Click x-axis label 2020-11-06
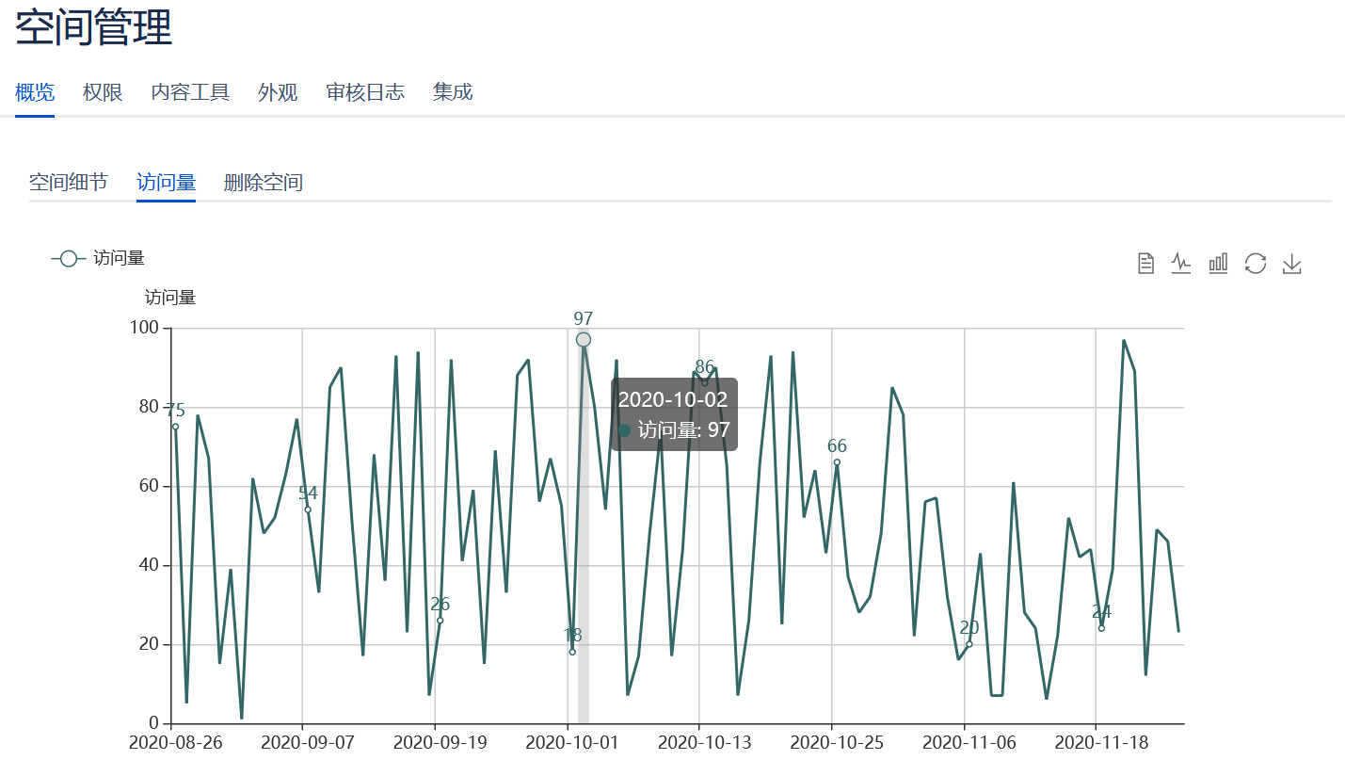1345x760 pixels. point(969,742)
